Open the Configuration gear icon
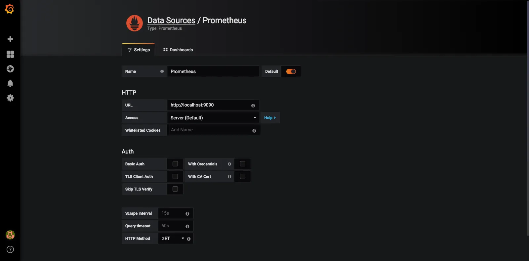 pyautogui.click(x=10, y=98)
